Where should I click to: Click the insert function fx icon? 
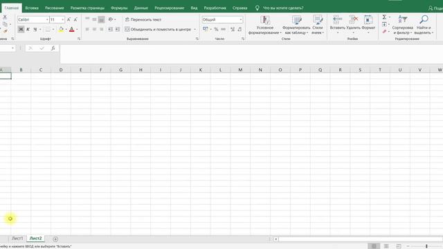coord(53,48)
